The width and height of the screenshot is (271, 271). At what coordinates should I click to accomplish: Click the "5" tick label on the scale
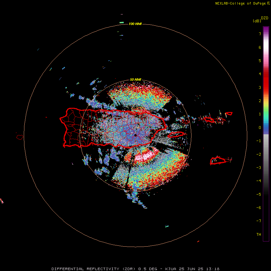tap(260, 61)
